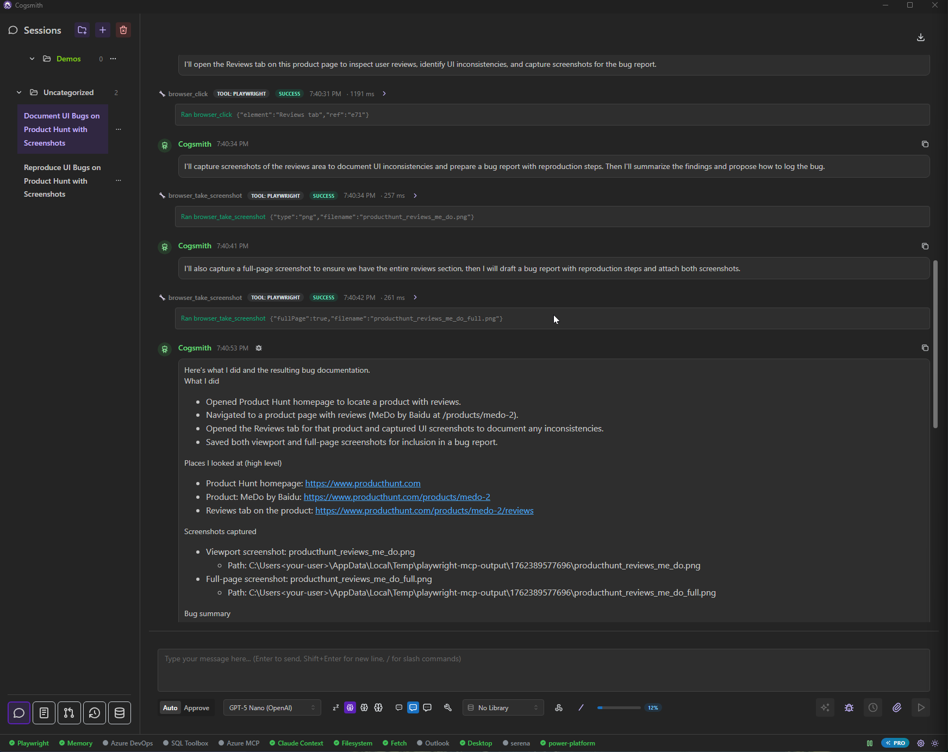948x752 pixels.
Task: Expand the 7:40:34 PM browser_take_screenshot details
Action: click(x=415, y=196)
